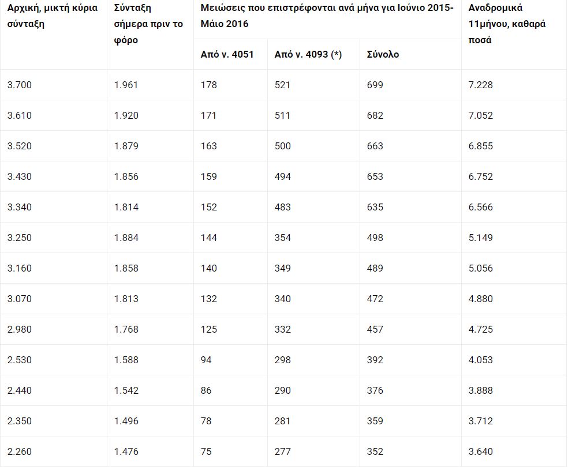Select the 1.858 cell in second column
This screenshot has width=568, height=467.
(x=150, y=268)
